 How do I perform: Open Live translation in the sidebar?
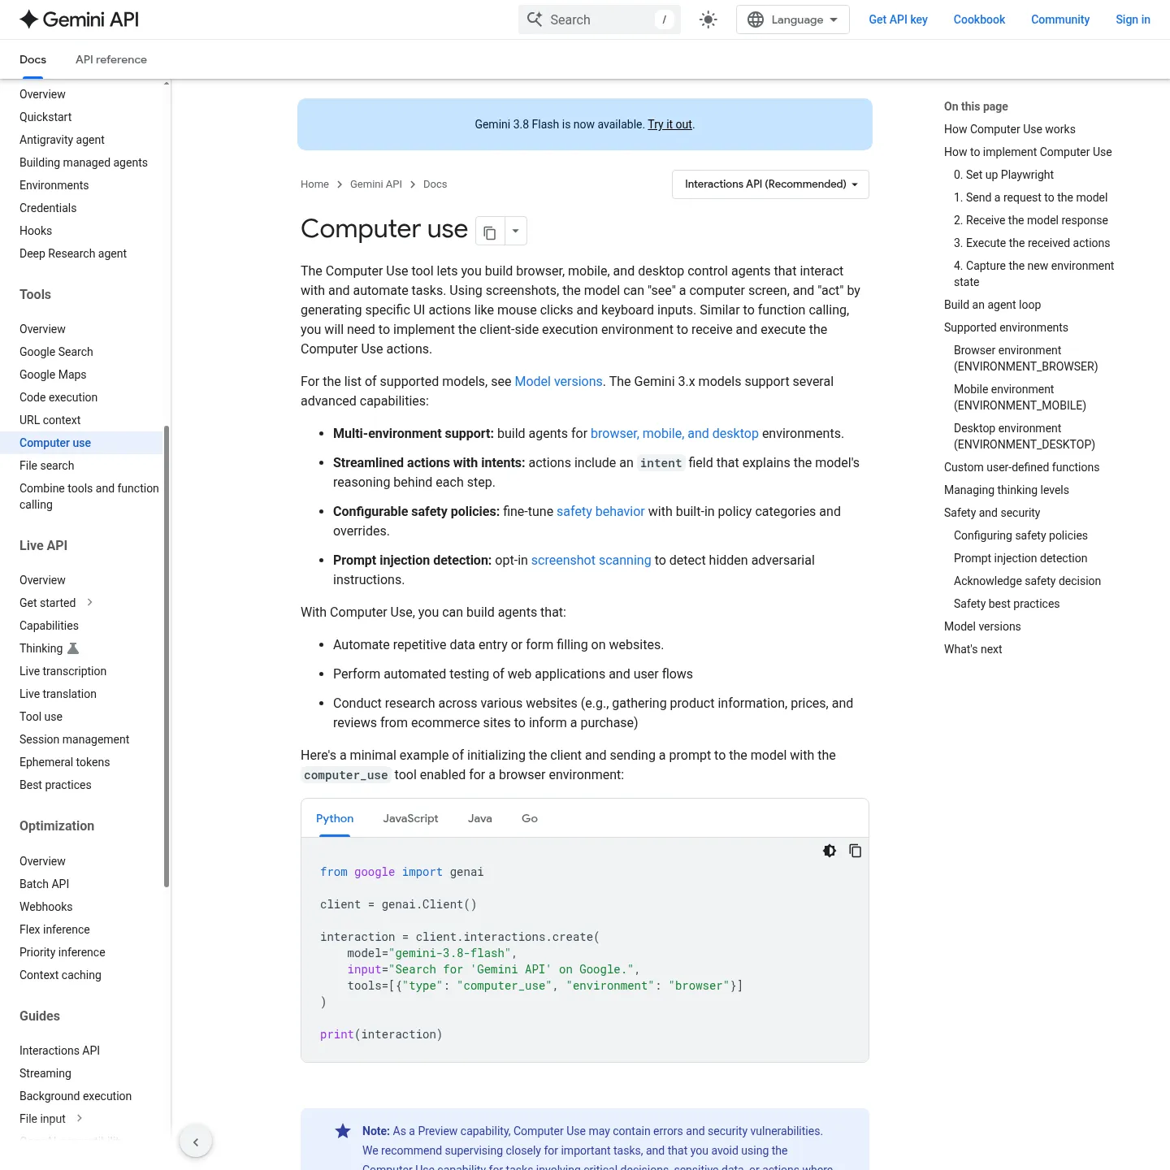[x=58, y=694]
